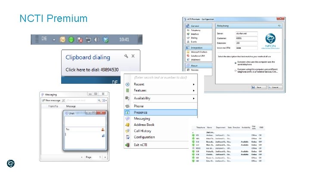Open Call History from the menu
Viewport: 310px width, 174px height.
(x=156, y=131)
